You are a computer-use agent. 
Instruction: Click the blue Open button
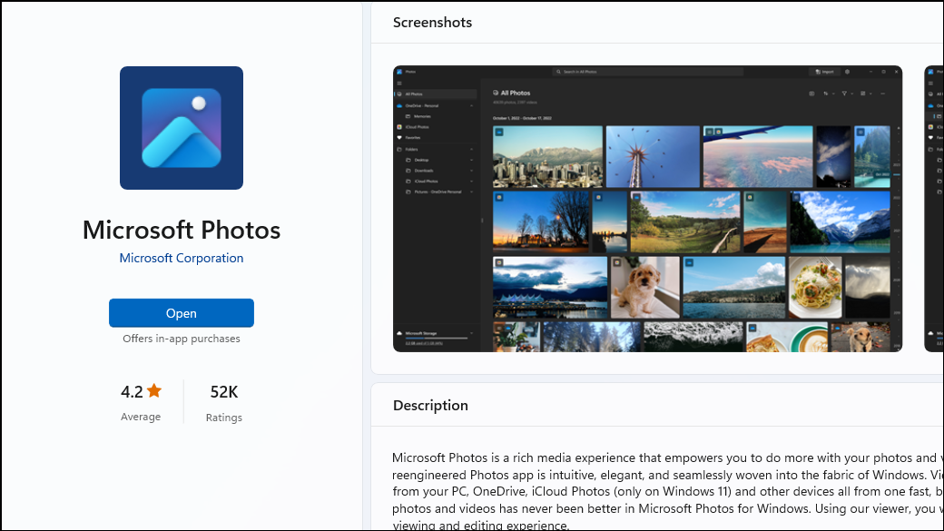pyautogui.click(x=182, y=313)
